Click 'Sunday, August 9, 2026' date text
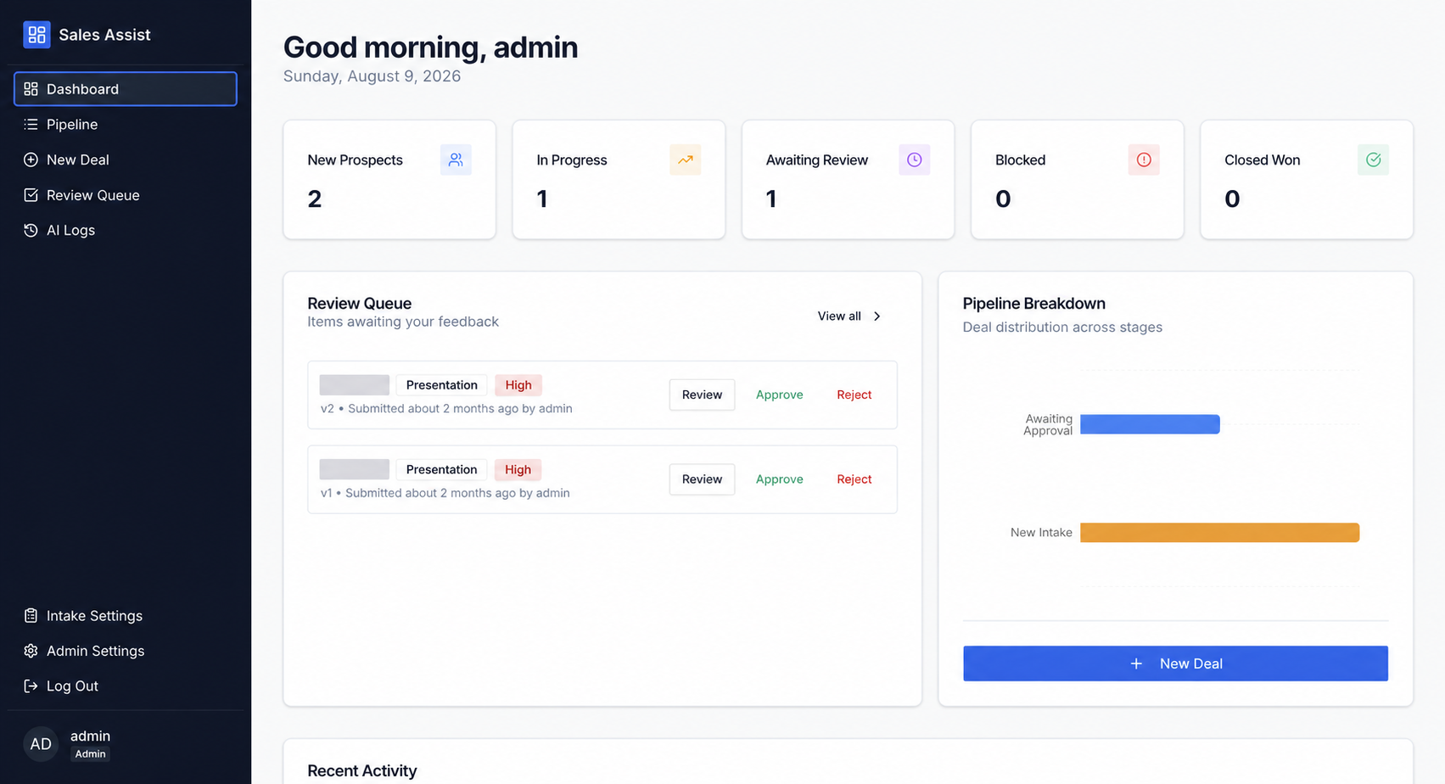1445x784 pixels. [x=372, y=76]
